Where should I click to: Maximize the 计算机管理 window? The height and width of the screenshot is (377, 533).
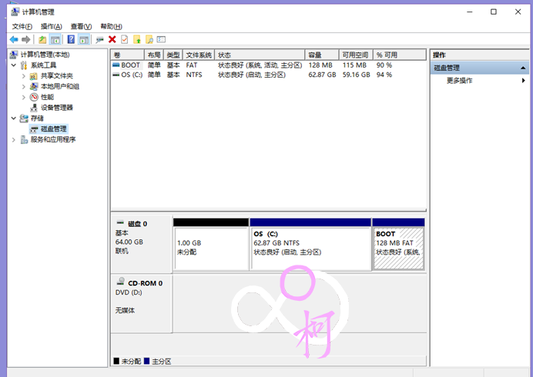tap(494, 12)
